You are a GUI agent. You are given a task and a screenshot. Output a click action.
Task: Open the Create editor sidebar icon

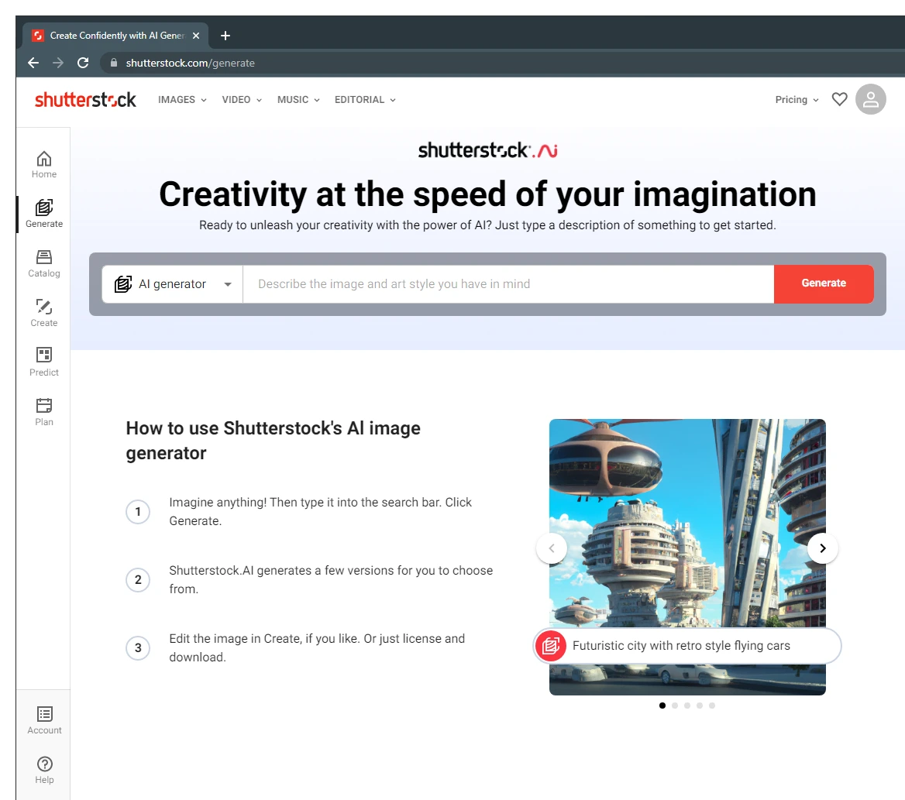44,313
